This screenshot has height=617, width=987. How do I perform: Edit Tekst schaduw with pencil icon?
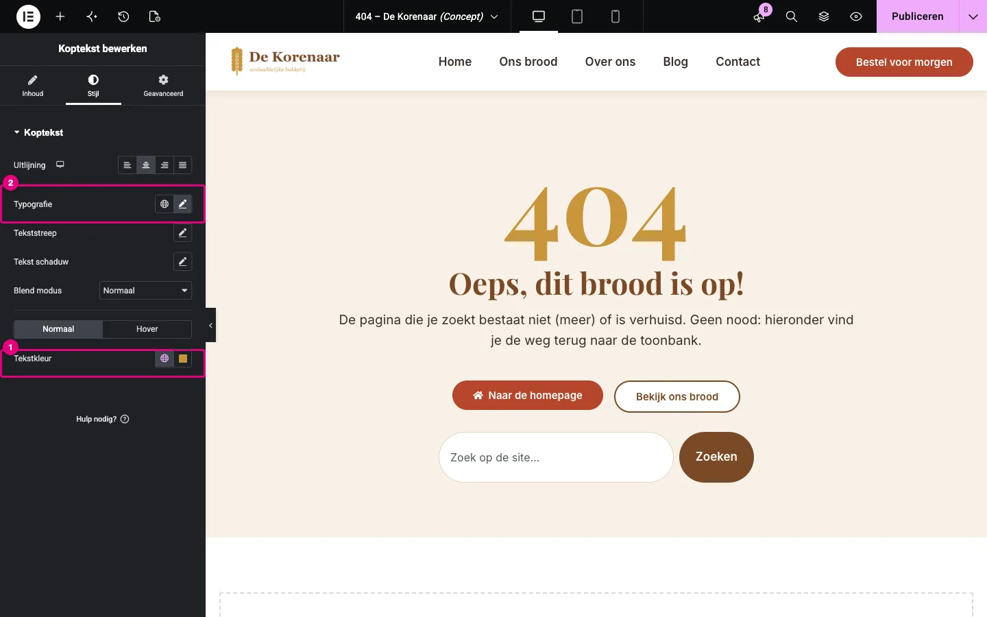[183, 262]
